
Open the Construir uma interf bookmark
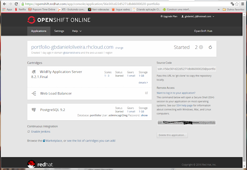(177, 9)
